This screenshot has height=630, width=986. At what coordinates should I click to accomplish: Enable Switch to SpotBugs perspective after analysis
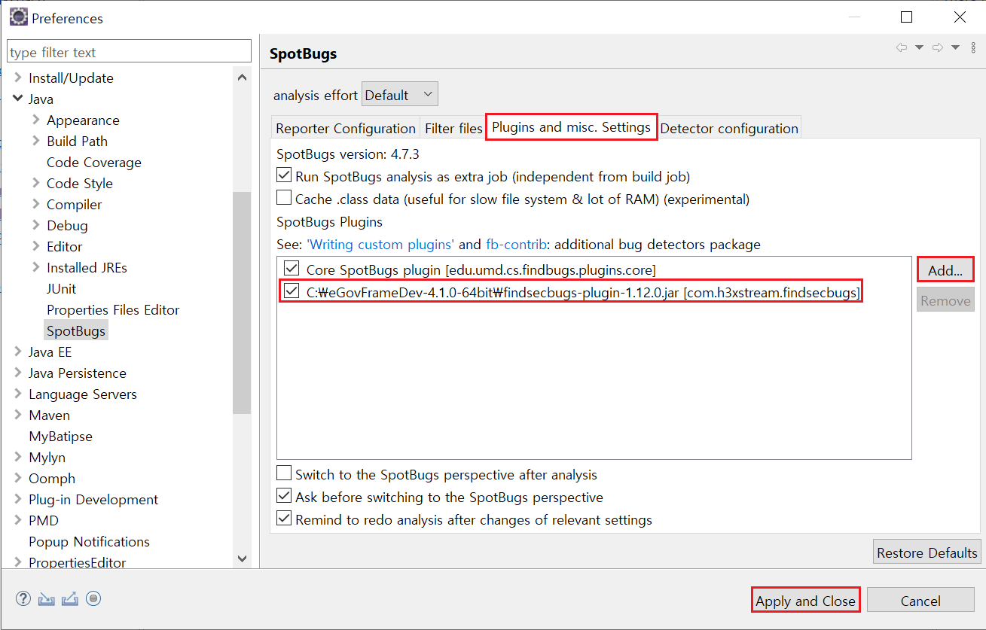click(284, 474)
